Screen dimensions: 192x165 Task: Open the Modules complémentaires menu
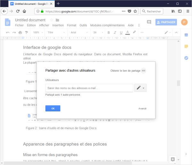click(108, 25)
